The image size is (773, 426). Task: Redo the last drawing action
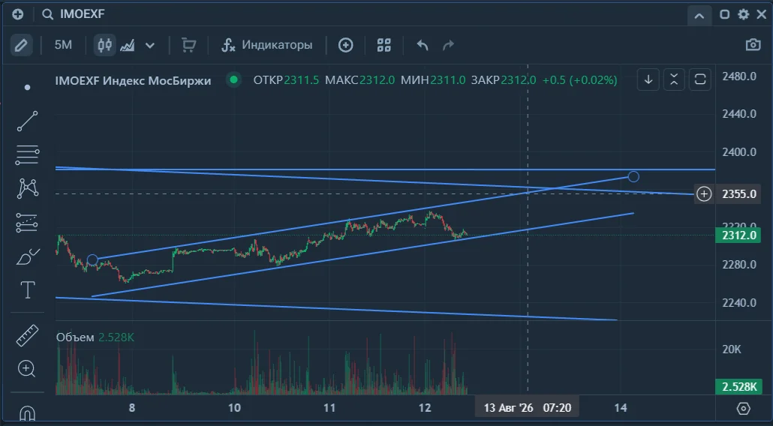(448, 45)
